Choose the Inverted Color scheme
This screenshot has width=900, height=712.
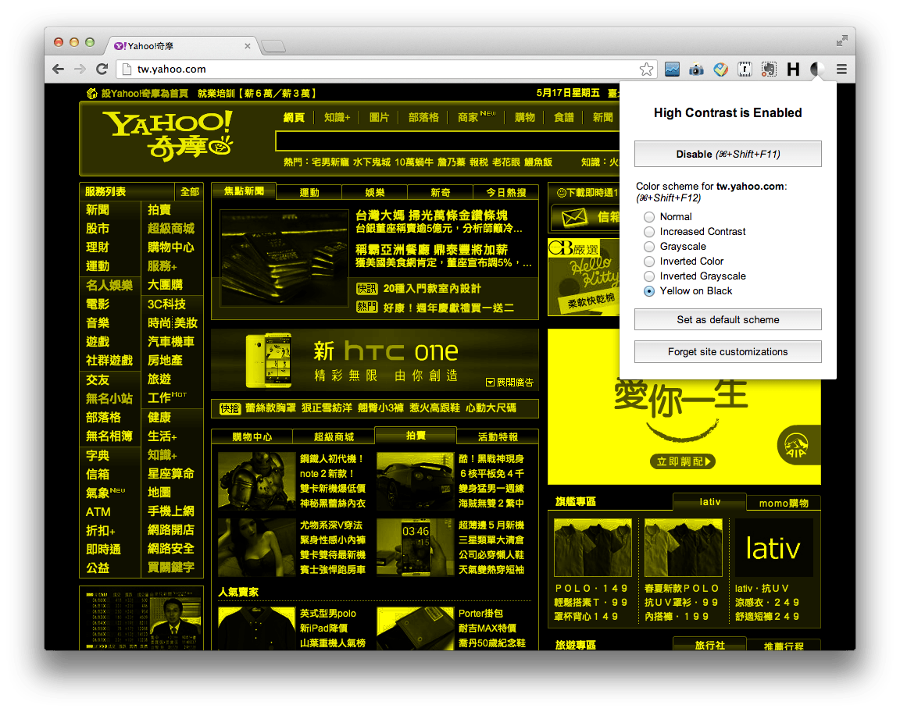pos(649,261)
